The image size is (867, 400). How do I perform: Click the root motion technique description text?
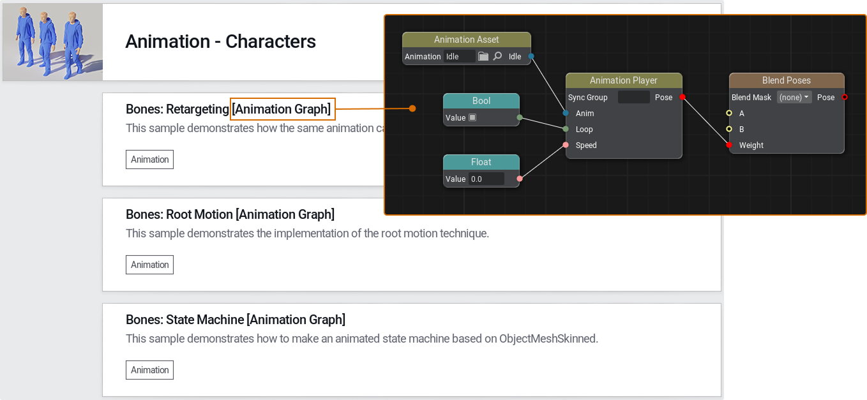click(307, 233)
